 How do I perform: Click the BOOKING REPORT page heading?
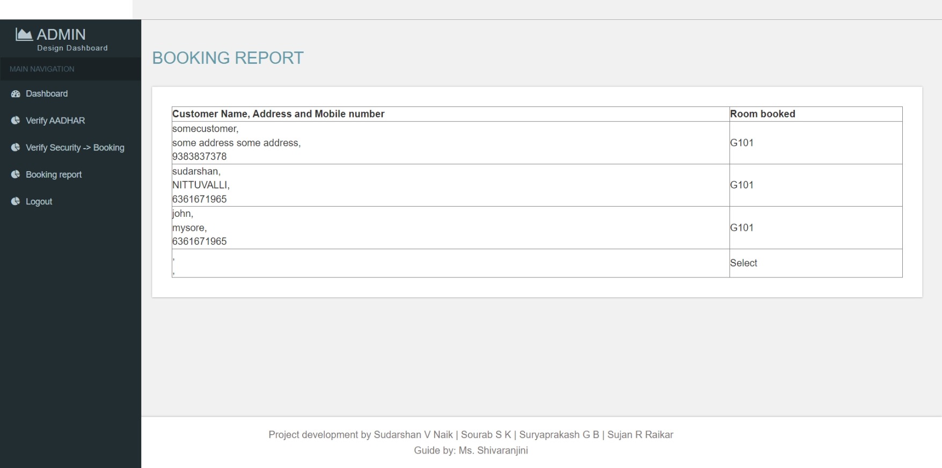click(228, 58)
